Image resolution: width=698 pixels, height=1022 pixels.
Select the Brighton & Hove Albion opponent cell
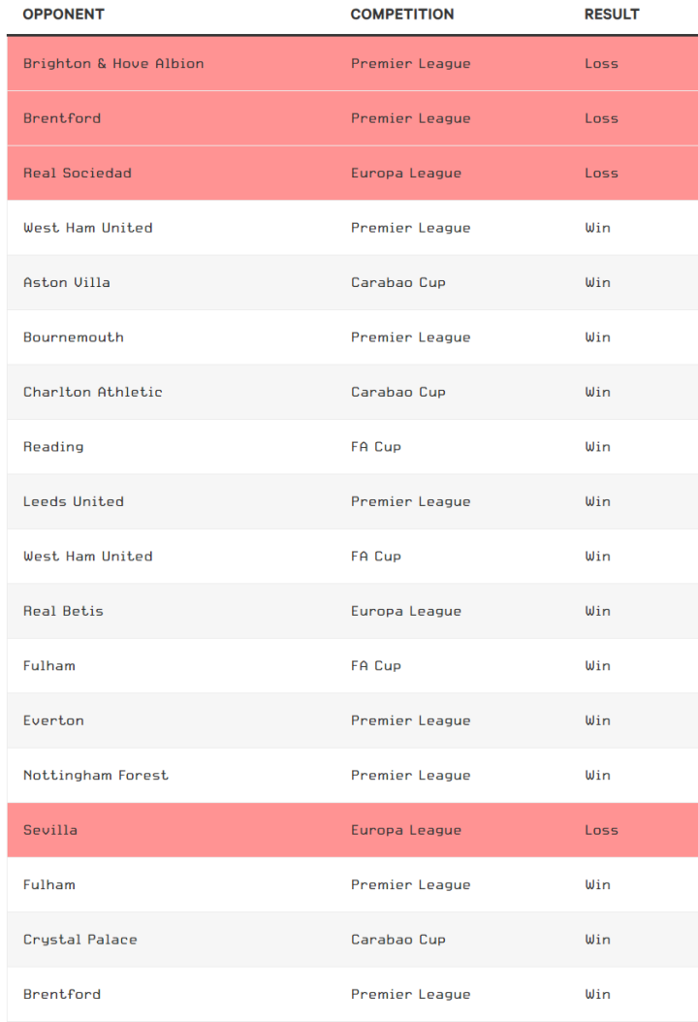[x=113, y=64]
